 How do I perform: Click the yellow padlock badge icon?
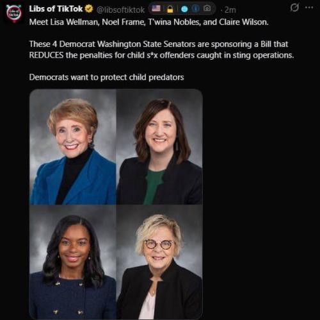click(x=170, y=9)
